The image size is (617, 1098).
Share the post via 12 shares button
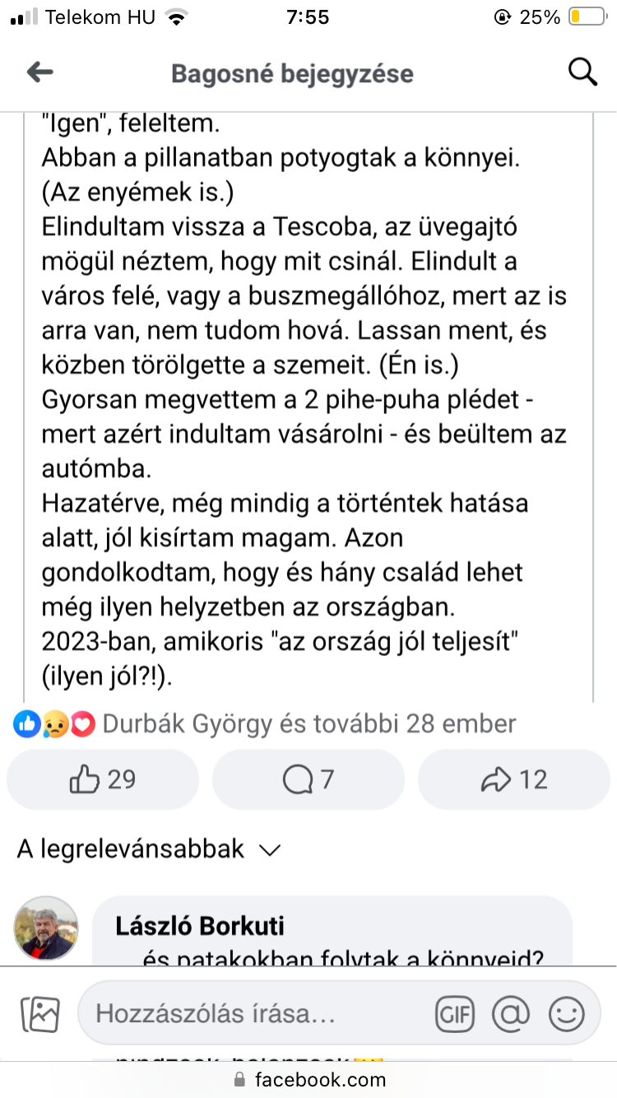pyautogui.click(x=514, y=779)
